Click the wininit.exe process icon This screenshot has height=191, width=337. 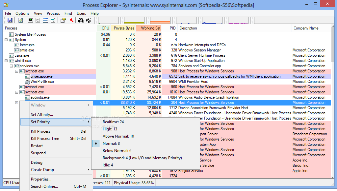coord(12,61)
